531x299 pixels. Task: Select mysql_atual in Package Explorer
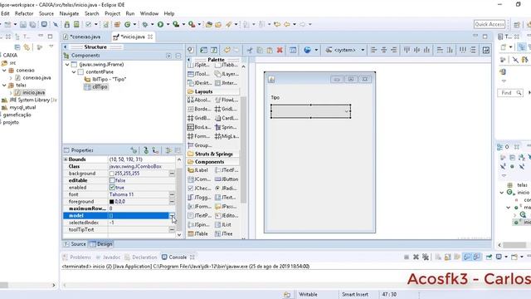(19, 107)
